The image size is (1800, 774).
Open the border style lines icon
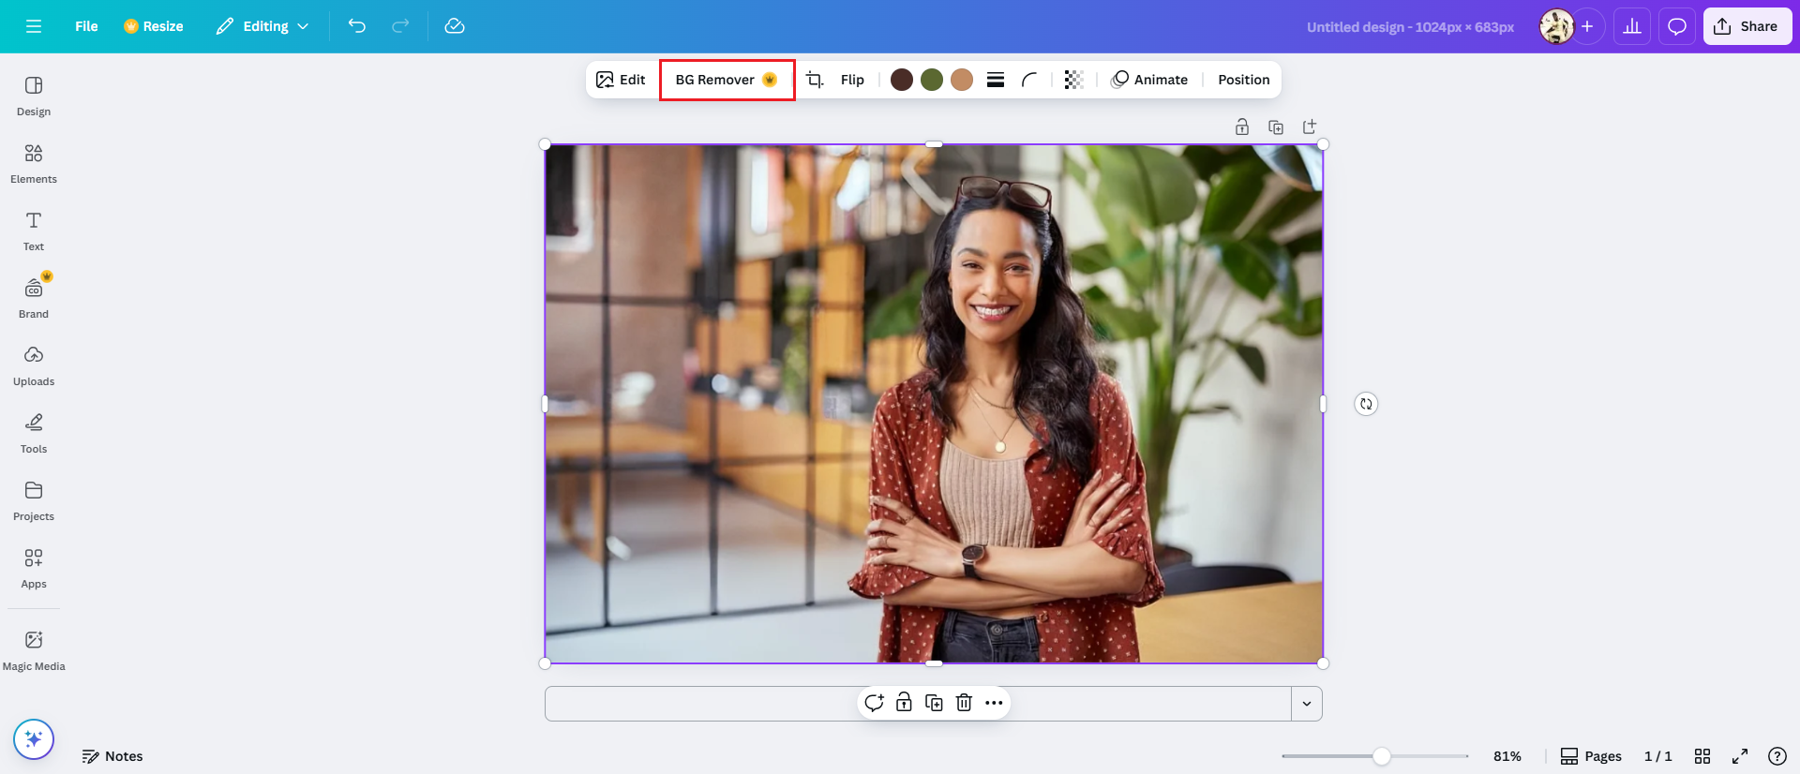(x=996, y=80)
